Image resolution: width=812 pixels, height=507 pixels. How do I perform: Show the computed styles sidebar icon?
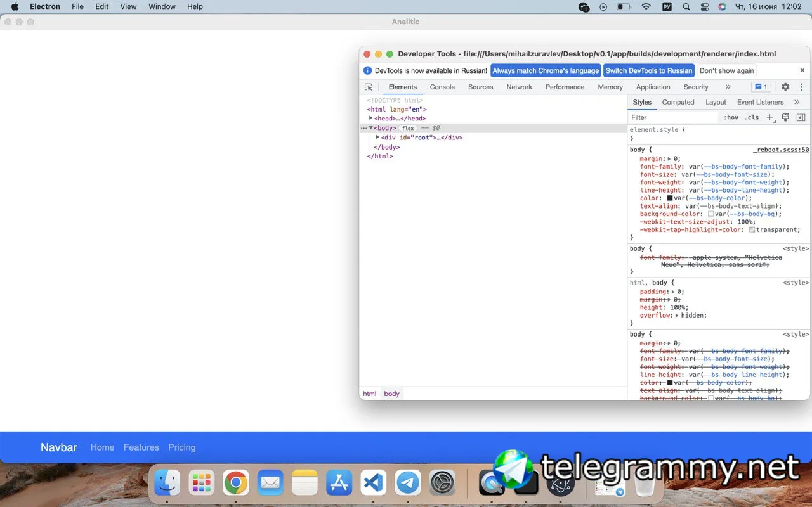(x=801, y=117)
